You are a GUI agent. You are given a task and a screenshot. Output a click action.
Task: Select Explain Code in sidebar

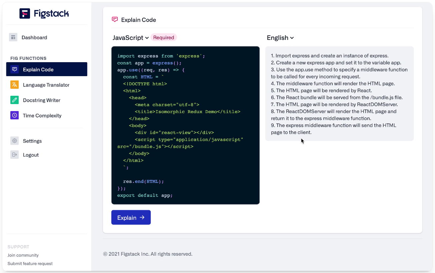coord(47,69)
